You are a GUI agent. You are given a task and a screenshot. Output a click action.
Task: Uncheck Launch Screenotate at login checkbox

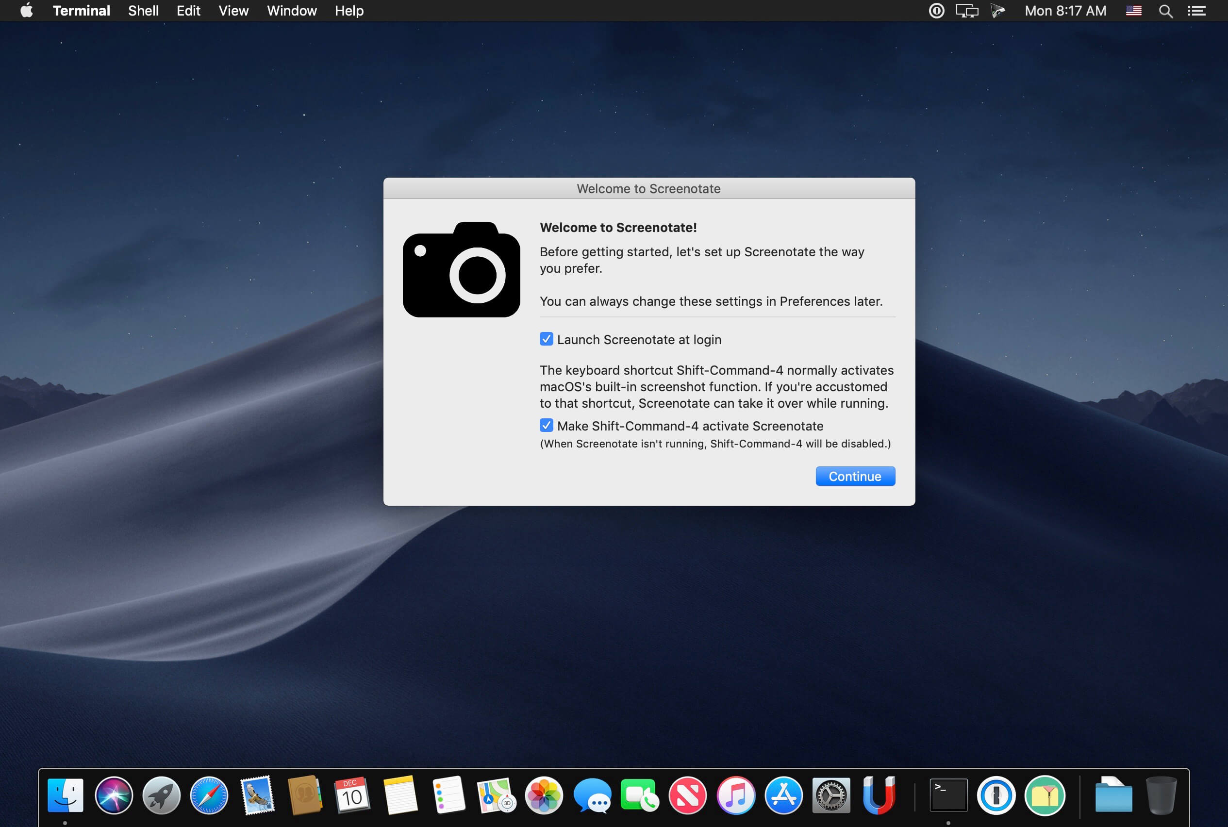(546, 339)
